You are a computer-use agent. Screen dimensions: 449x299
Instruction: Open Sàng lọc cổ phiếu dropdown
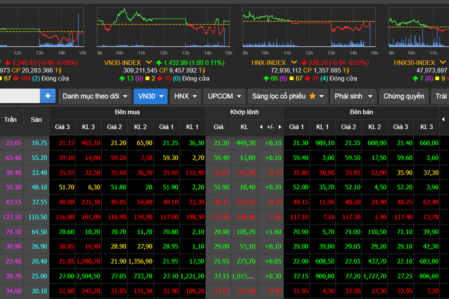click(287, 96)
